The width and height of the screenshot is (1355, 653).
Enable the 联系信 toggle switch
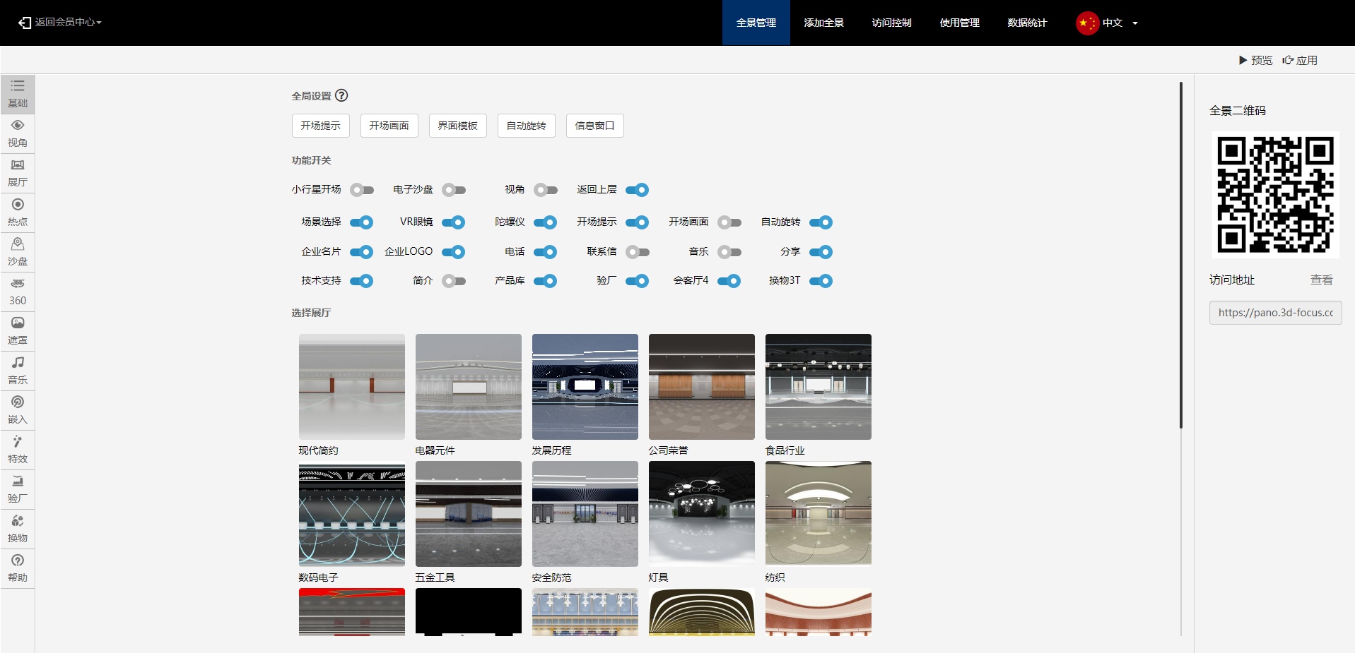[637, 252]
